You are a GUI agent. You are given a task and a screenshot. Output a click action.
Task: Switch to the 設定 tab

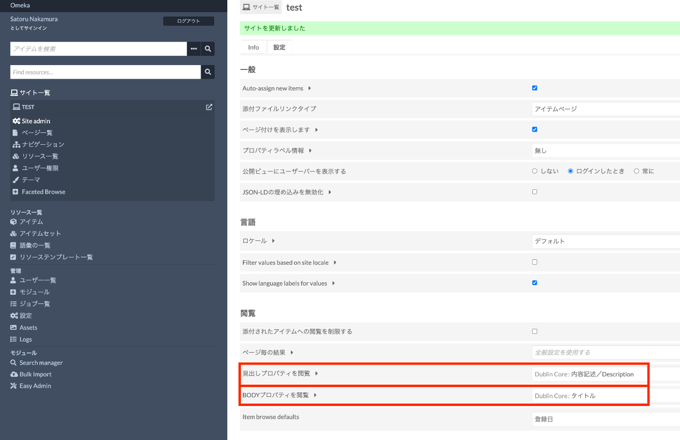coord(279,47)
